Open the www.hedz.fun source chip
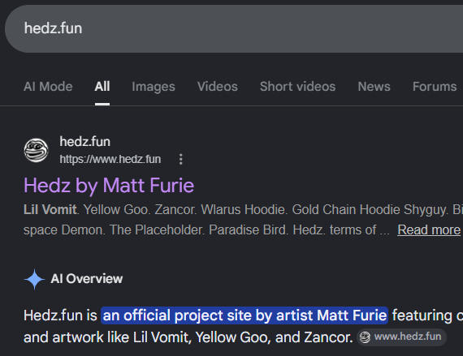 click(x=401, y=337)
